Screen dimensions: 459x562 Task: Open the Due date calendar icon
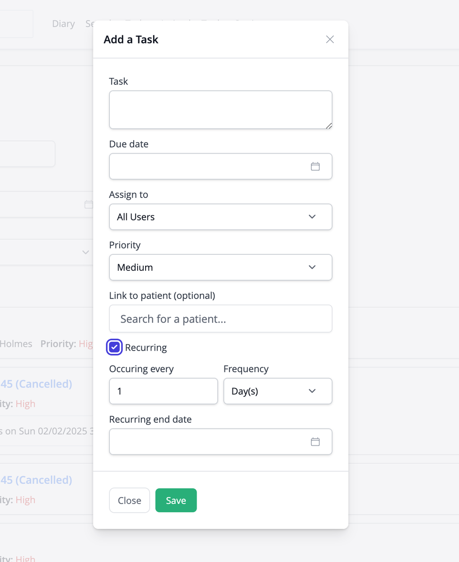pos(315,167)
